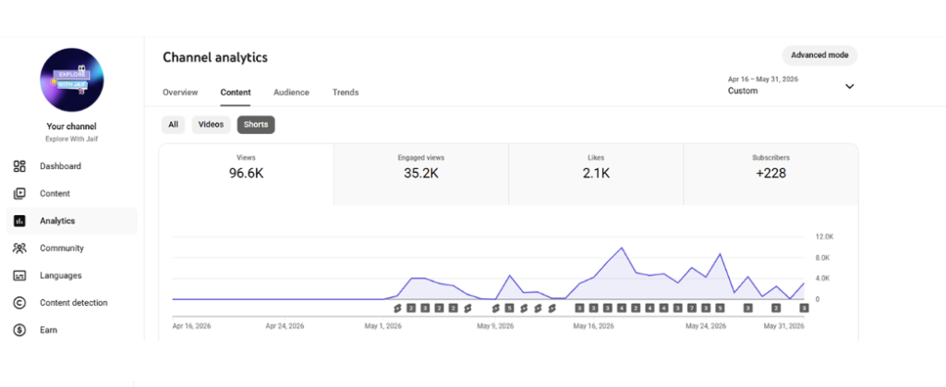
Task: Click the Advanced mode button
Action: pos(820,54)
